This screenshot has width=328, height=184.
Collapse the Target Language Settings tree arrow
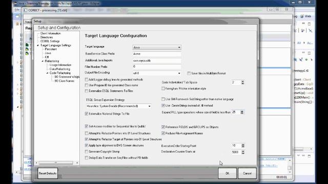[x=38, y=45]
